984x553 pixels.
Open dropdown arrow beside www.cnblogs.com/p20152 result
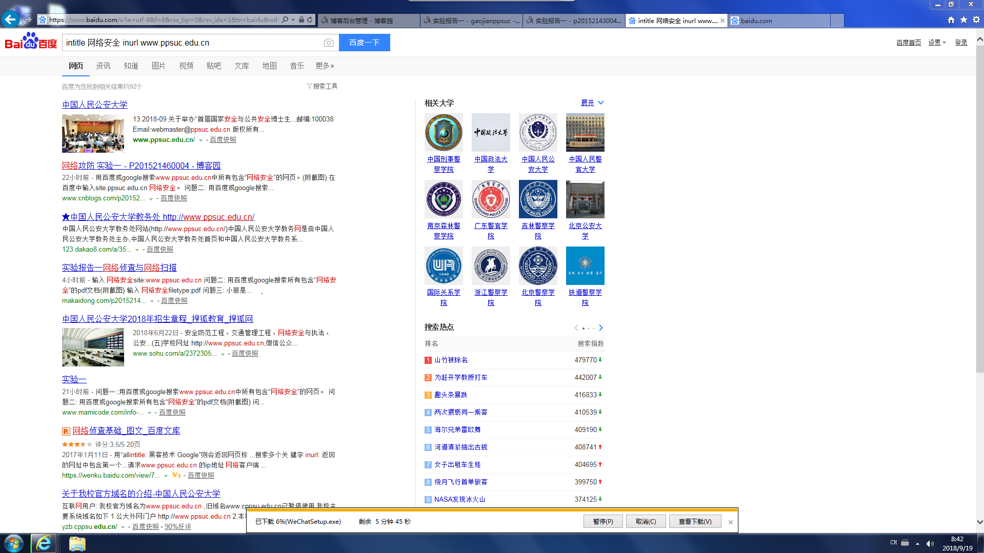(x=151, y=198)
